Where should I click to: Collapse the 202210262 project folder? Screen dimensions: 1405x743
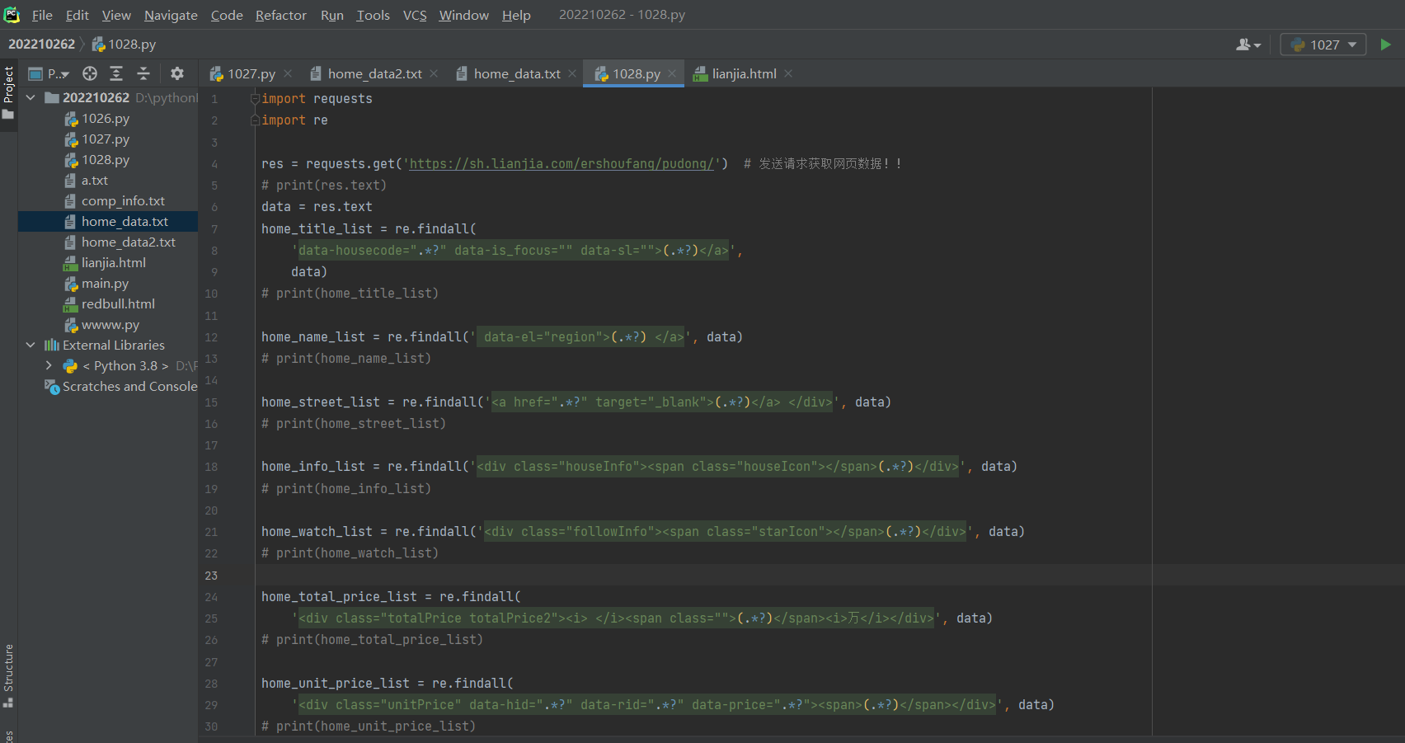click(x=31, y=97)
